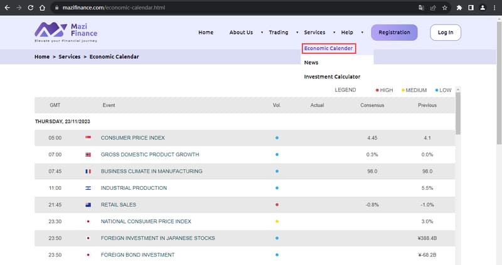The width and height of the screenshot is (502, 265).
Task: Click the browser forward arrow
Action: [x=19, y=8]
